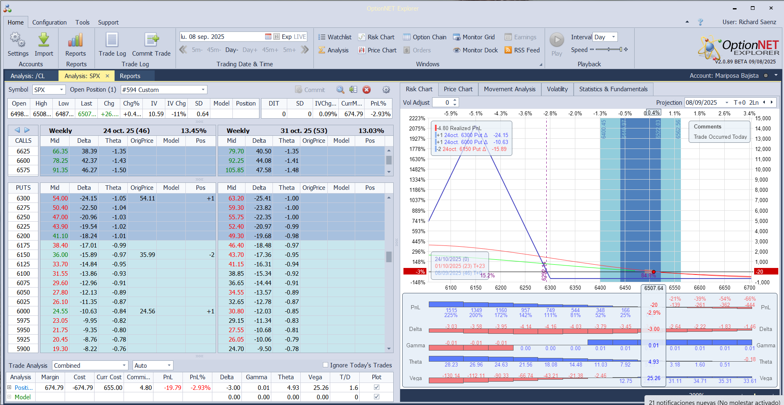Viewport: 784px width, 405px height.
Task: Move projection back with left arrow
Action: point(764,103)
